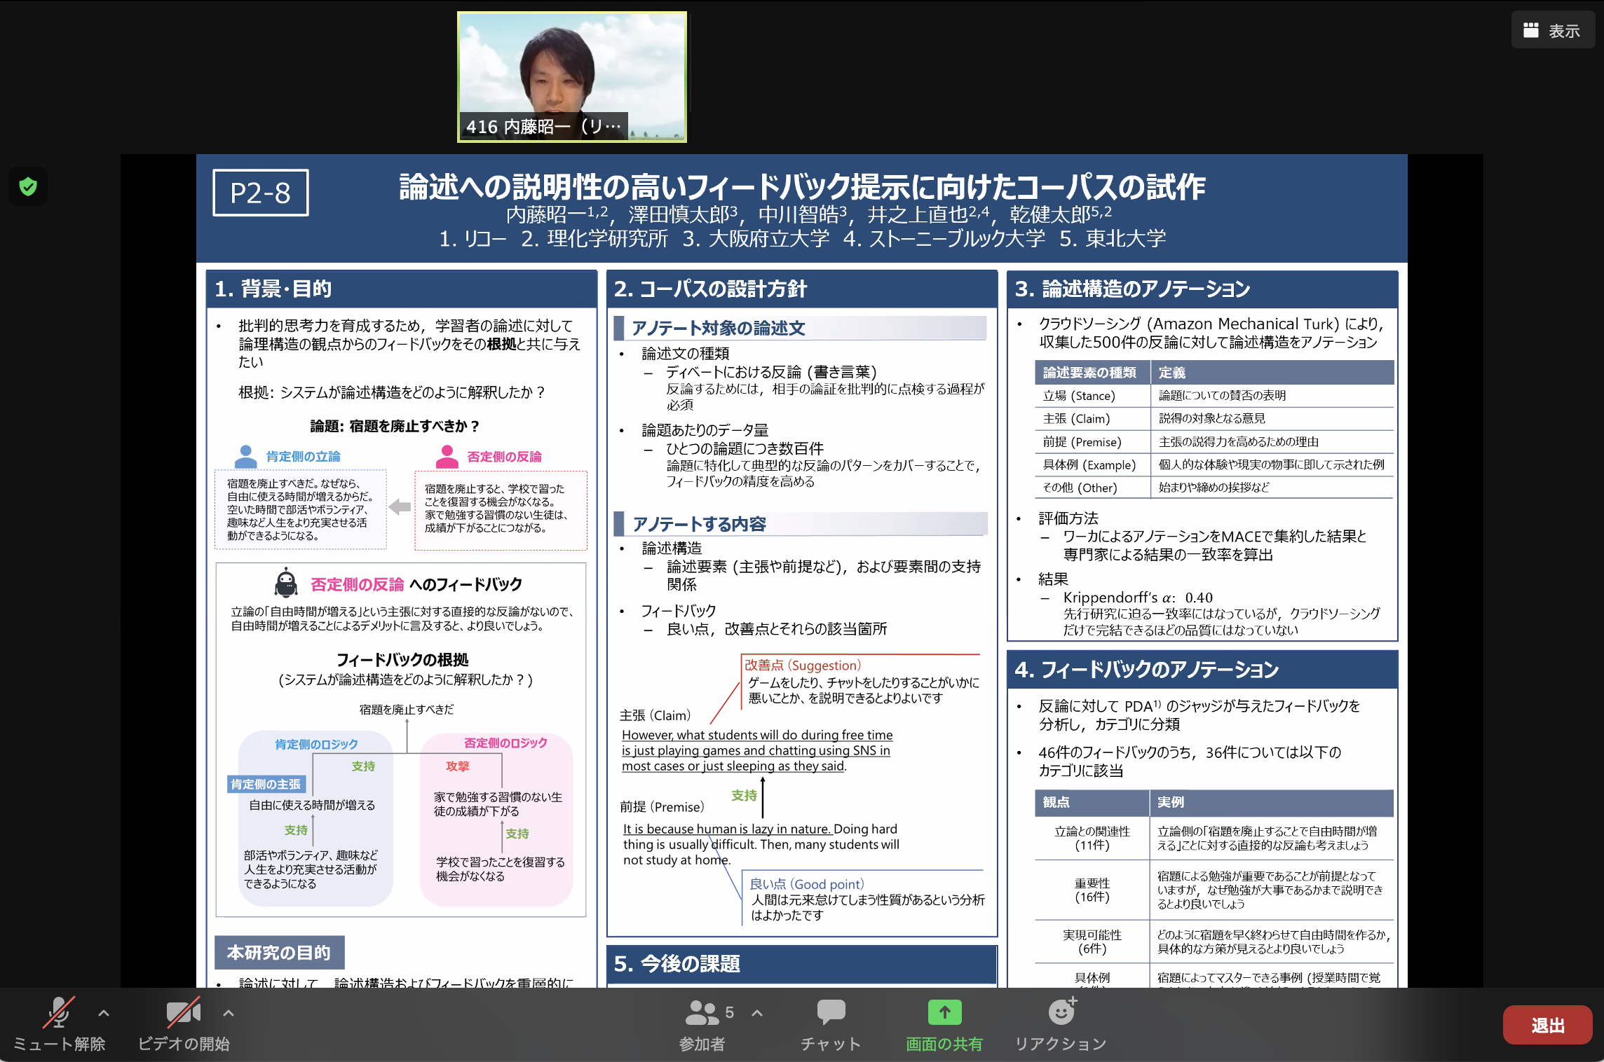Start video (ビデオの開始)
The height and width of the screenshot is (1062, 1604).
184,1025
